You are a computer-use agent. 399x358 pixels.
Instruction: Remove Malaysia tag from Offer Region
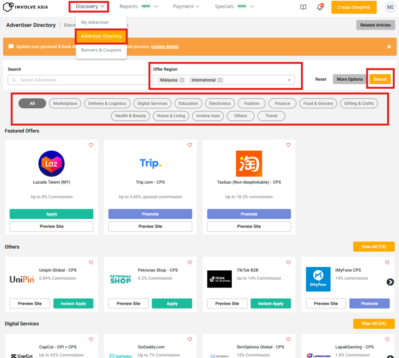click(182, 80)
